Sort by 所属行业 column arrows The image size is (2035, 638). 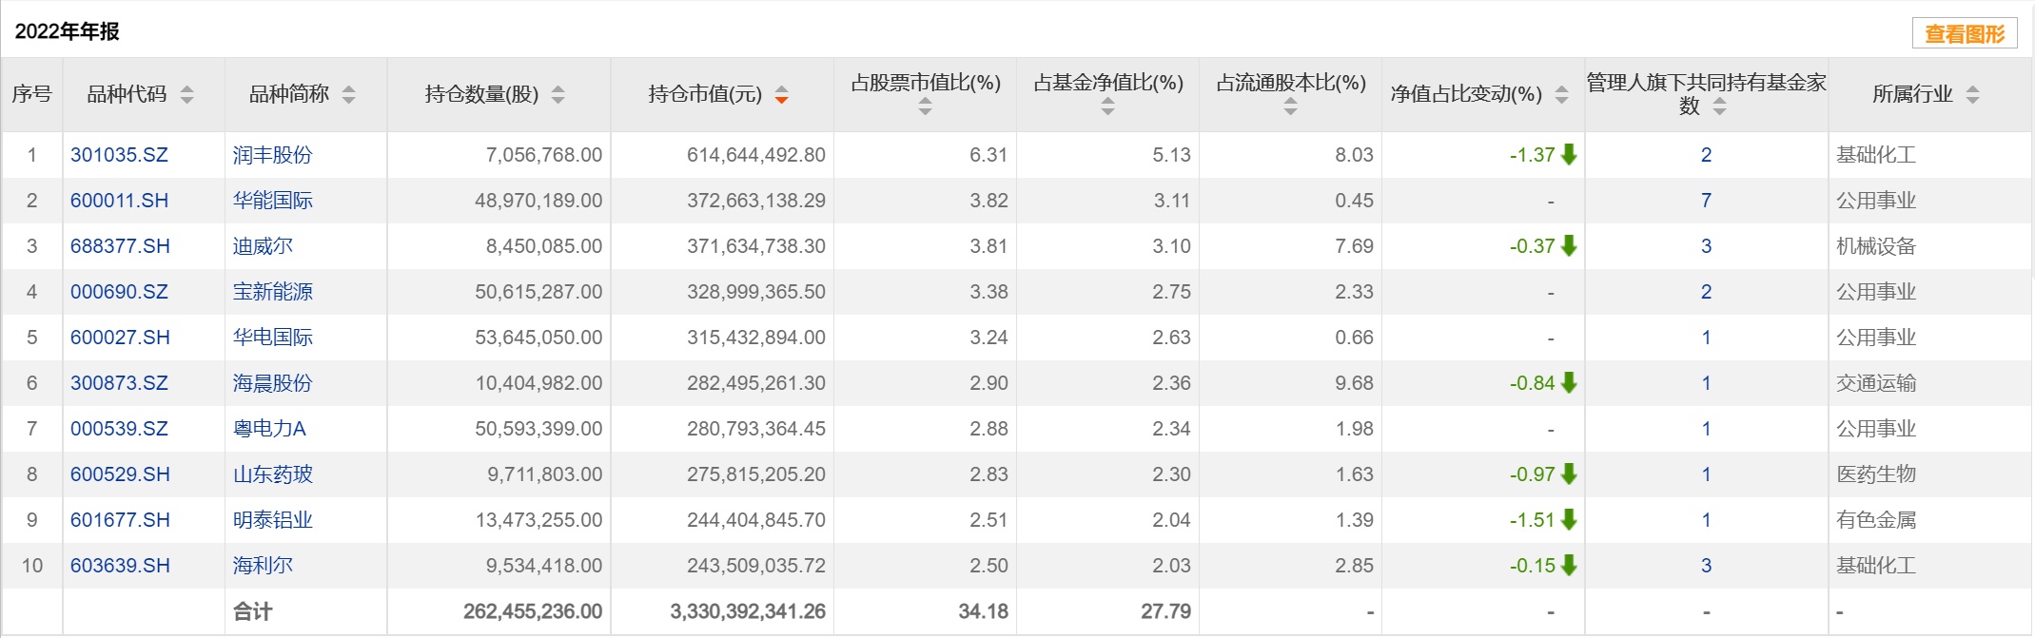point(1972,95)
